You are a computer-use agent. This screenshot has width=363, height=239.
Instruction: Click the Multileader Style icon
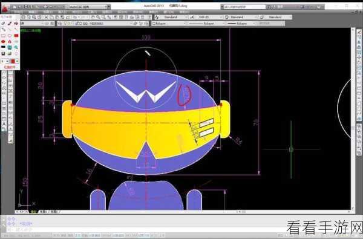pyautogui.click(x=261, y=17)
